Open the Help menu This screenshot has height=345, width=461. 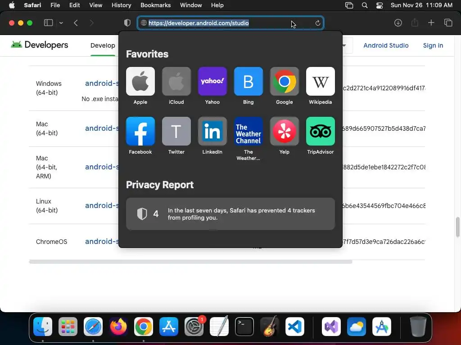coord(217,5)
